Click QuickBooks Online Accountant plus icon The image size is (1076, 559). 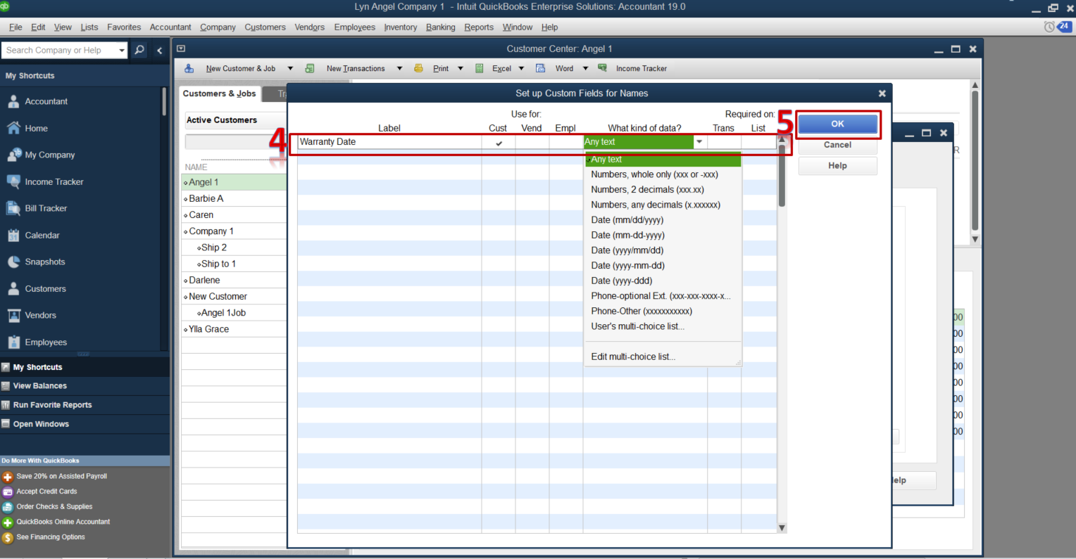pyautogui.click(x=8, y=522)
